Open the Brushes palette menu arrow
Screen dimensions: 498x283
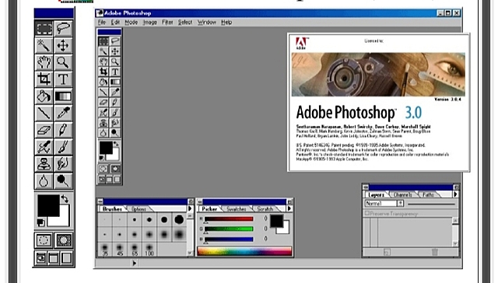pos(190,208)
